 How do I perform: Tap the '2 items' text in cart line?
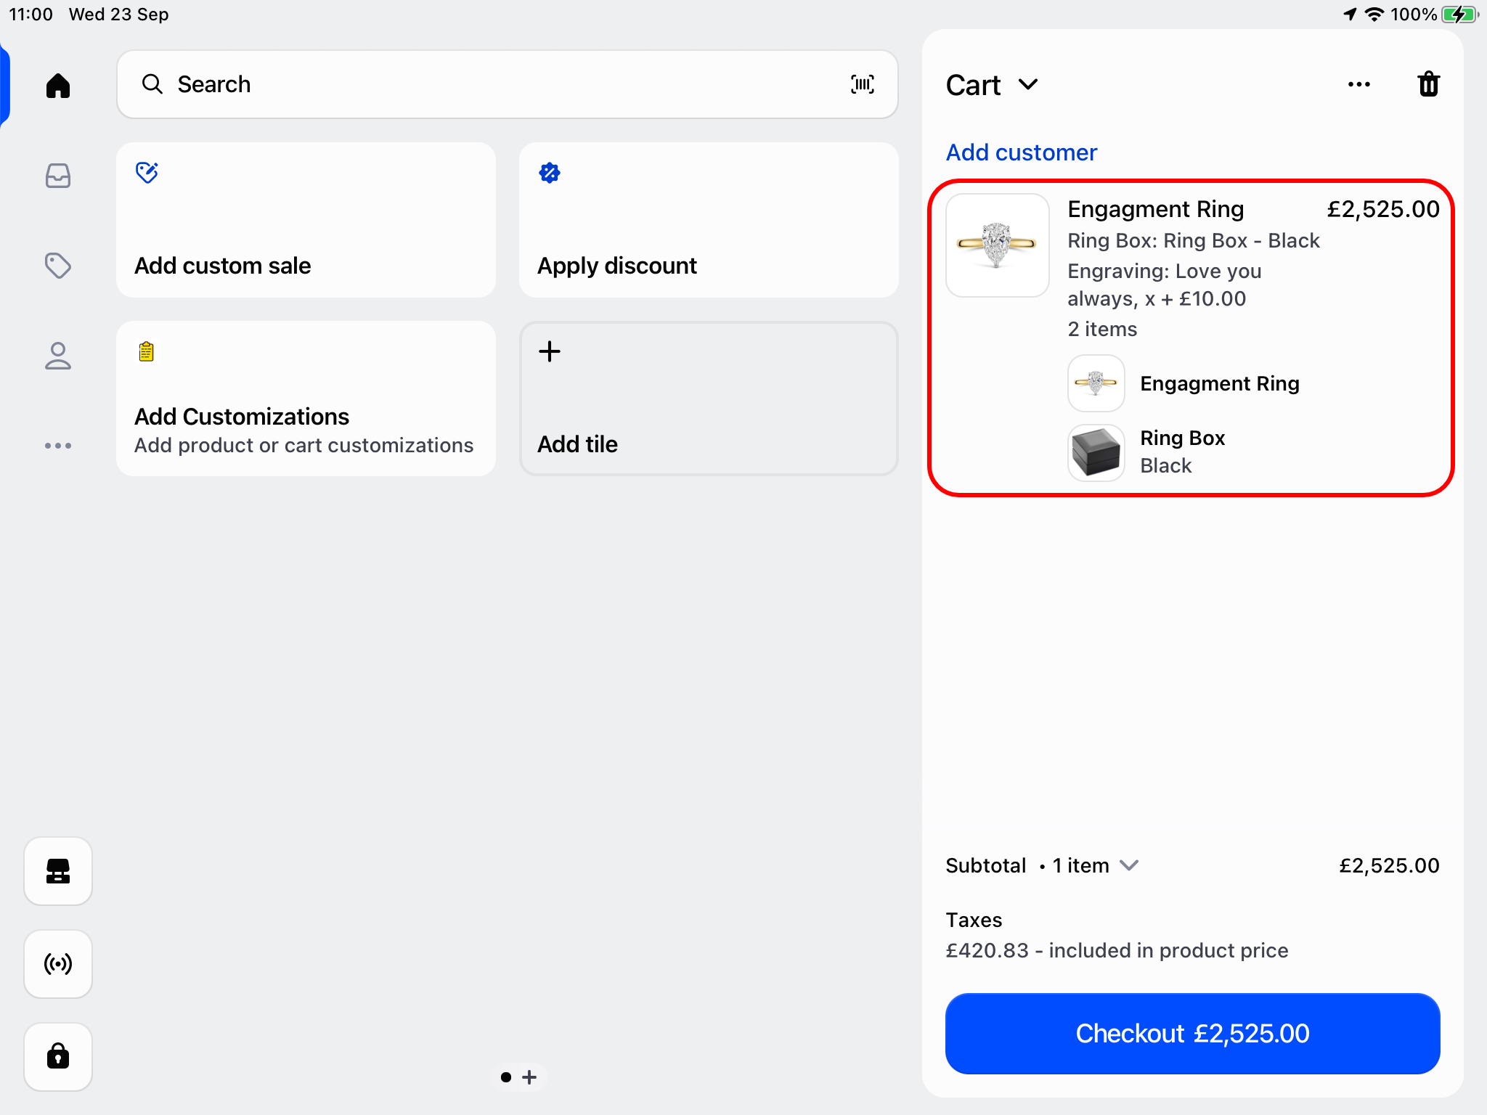pyautogui.click(x=1102, y=329)
